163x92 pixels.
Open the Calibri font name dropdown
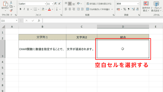pyautogui.click(x=33, y=4)
